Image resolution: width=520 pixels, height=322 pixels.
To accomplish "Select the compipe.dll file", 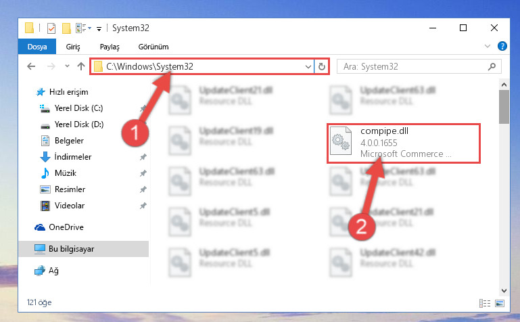I will click(404, 143).
